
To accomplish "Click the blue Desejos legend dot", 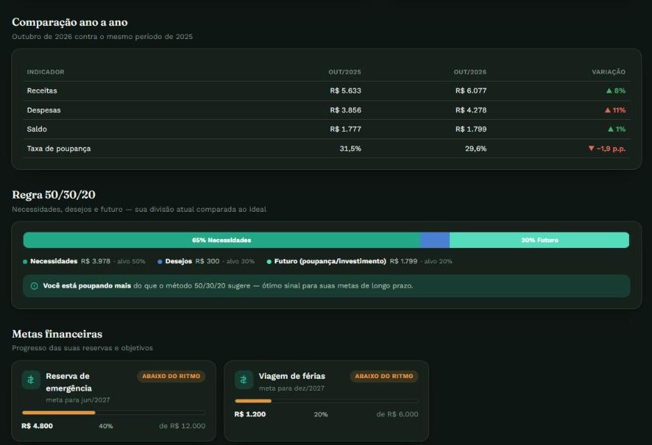I will click(x=160, y=262).
